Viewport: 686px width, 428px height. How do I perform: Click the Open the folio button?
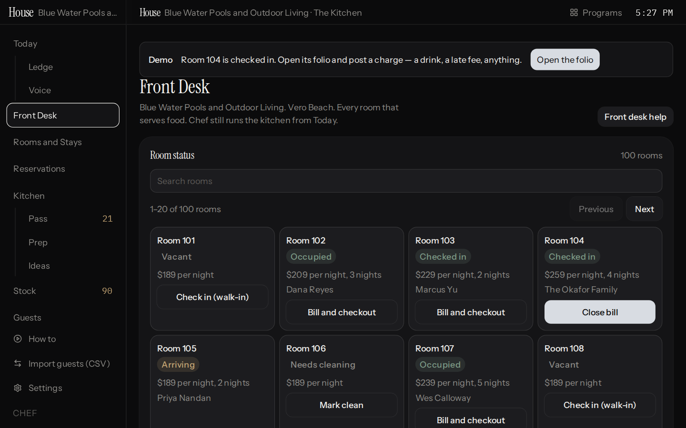(565, 59)
